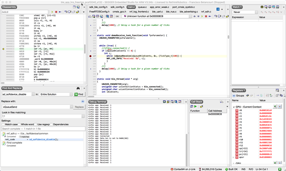Open Replace with xQueueSend dropdown

pyautogui.click(x=71, y=107)
